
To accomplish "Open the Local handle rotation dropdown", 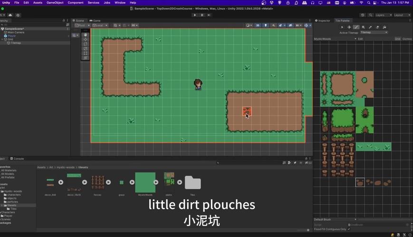I will coord(100,25).
